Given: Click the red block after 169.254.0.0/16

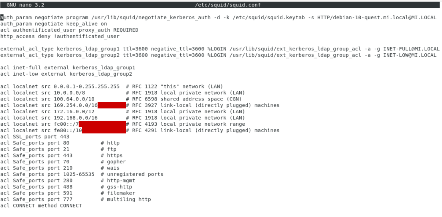Looking at the screenshot, I should 112,105.
